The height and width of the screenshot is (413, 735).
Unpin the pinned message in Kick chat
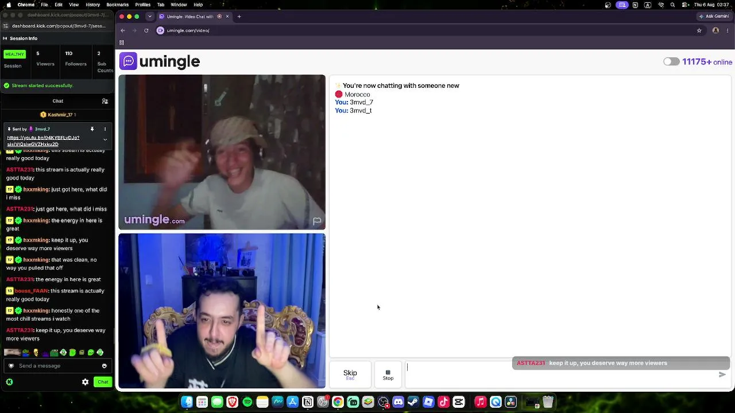click(92, 129)
